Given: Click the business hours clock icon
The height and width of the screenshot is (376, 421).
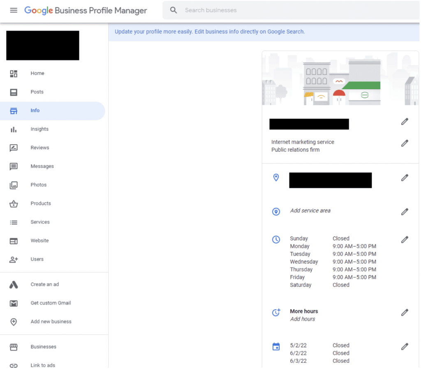Looking at the screenshot, I should tap(276, 240).
